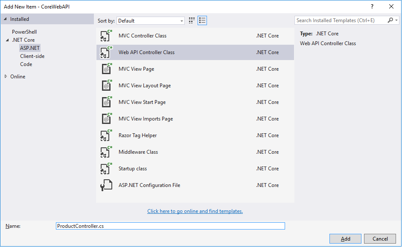Choose the MVC View Layout Page icon
402x247 pixels.
click(106, 86)
